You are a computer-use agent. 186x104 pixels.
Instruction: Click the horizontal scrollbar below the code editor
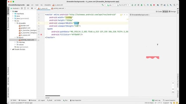tap(53, 96)
